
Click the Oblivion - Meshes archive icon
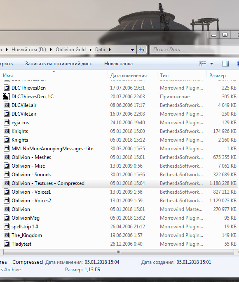coord(7,157)
